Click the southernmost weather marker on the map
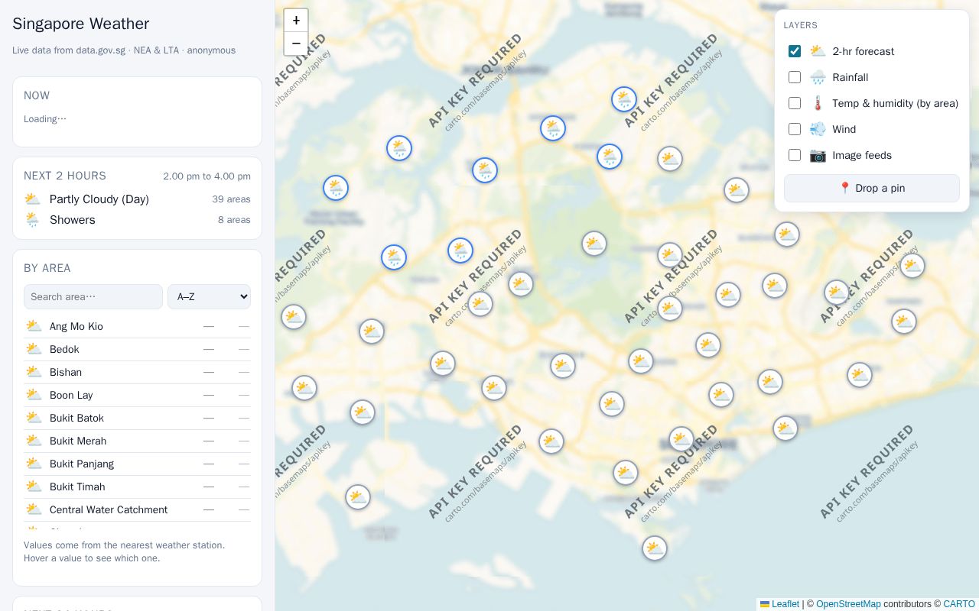Viewport: 979px width, 611px height. click(x=654, y=548)
